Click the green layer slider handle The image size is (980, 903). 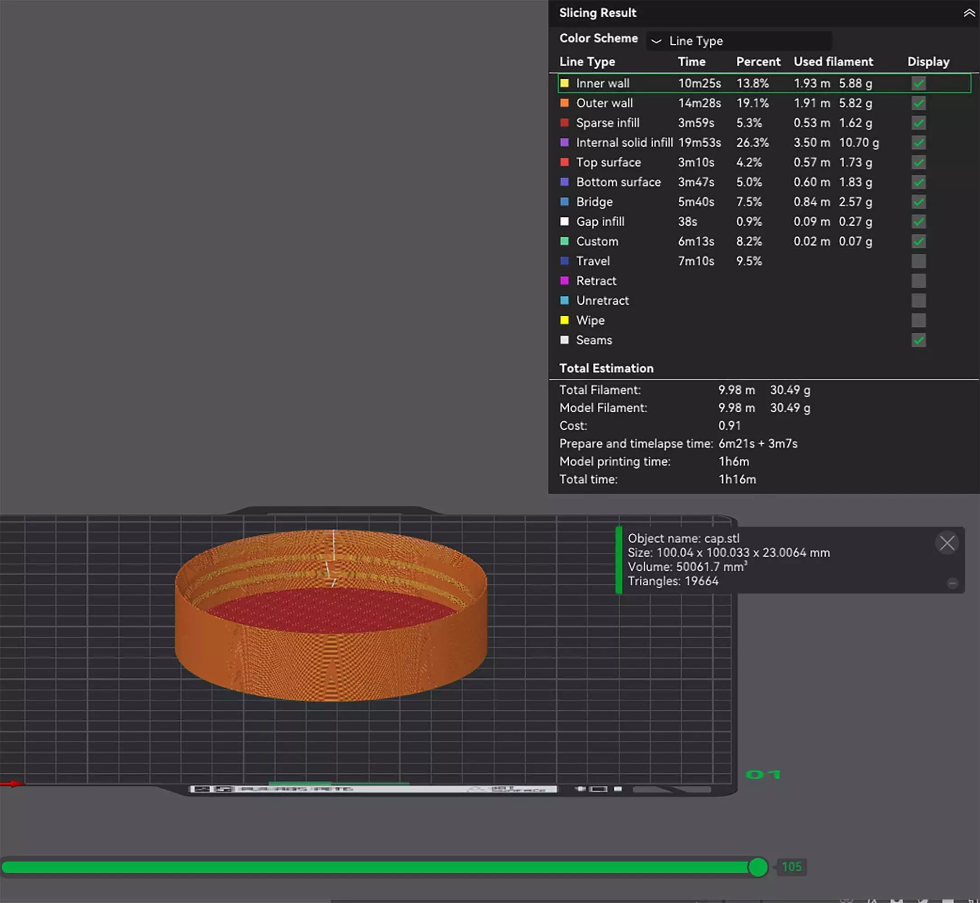pos(758,867)
